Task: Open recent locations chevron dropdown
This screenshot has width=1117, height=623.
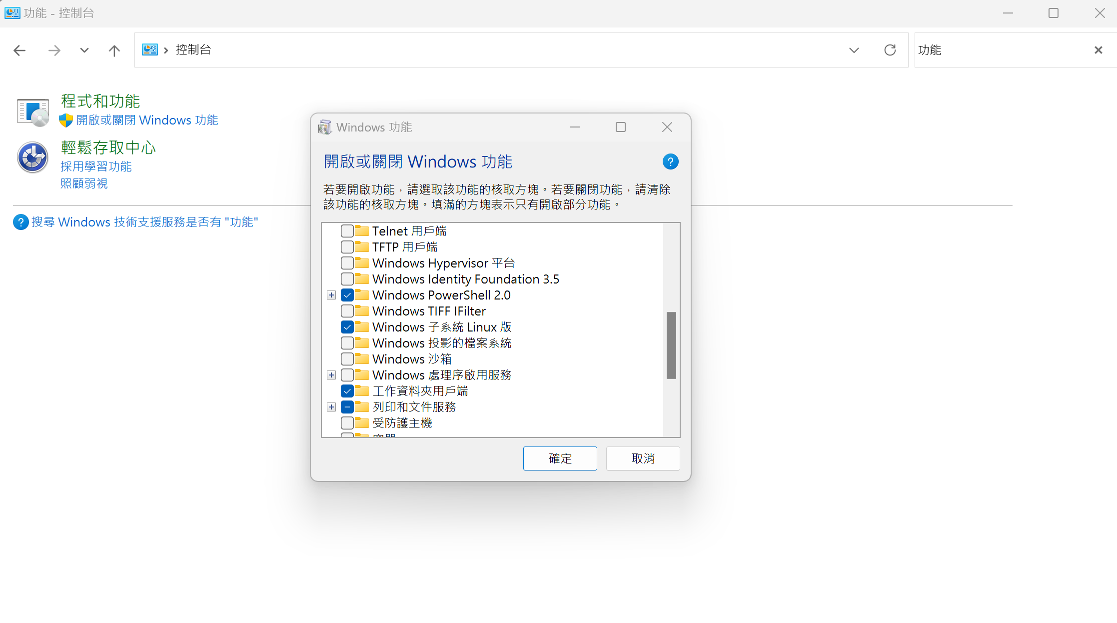Action: click(x=84, y=50)
